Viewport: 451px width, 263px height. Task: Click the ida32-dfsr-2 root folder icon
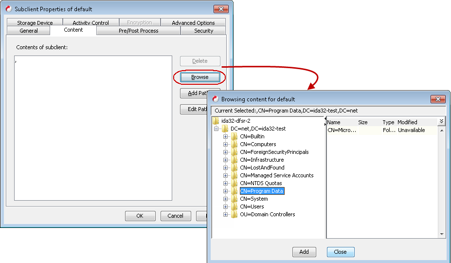pos(216,121)
